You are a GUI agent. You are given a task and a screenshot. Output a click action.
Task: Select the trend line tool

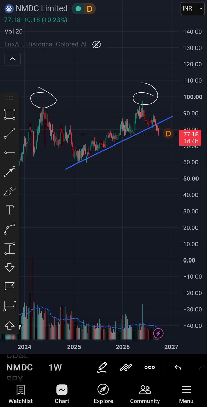(x=9, y=133)
